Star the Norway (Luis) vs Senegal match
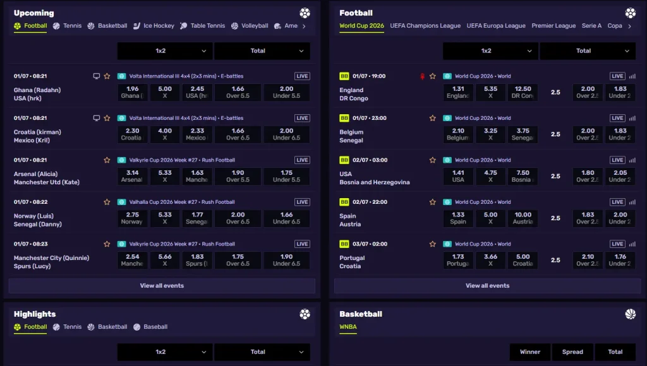The width and height of the screenshot is (647, 366). [107, 202]
